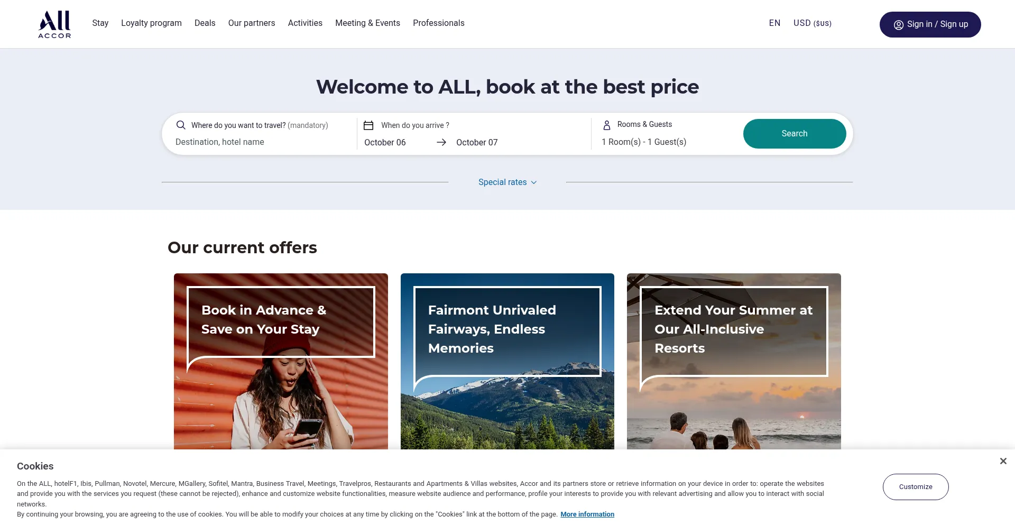This screenshot has height=525, width=1015.
Task: Open Rooms & Guests selector
Action: (667, 134)
